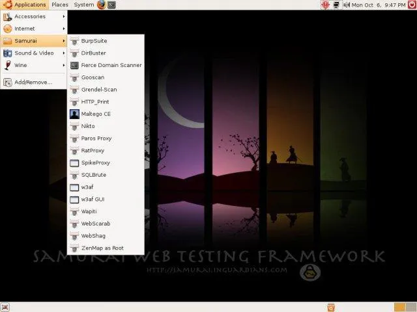Screen dimensions: 417x312
Task: Open the Places menu
Action: tap(60, 5)
